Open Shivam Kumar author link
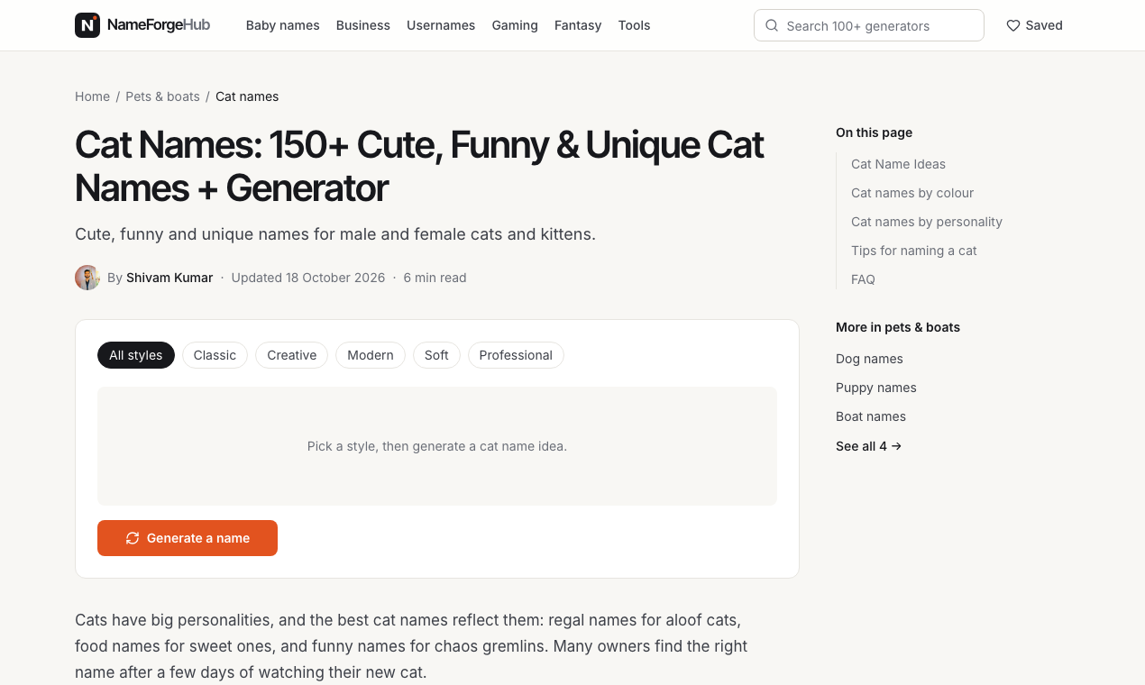Screen dimensions: 1145x685 169,278
